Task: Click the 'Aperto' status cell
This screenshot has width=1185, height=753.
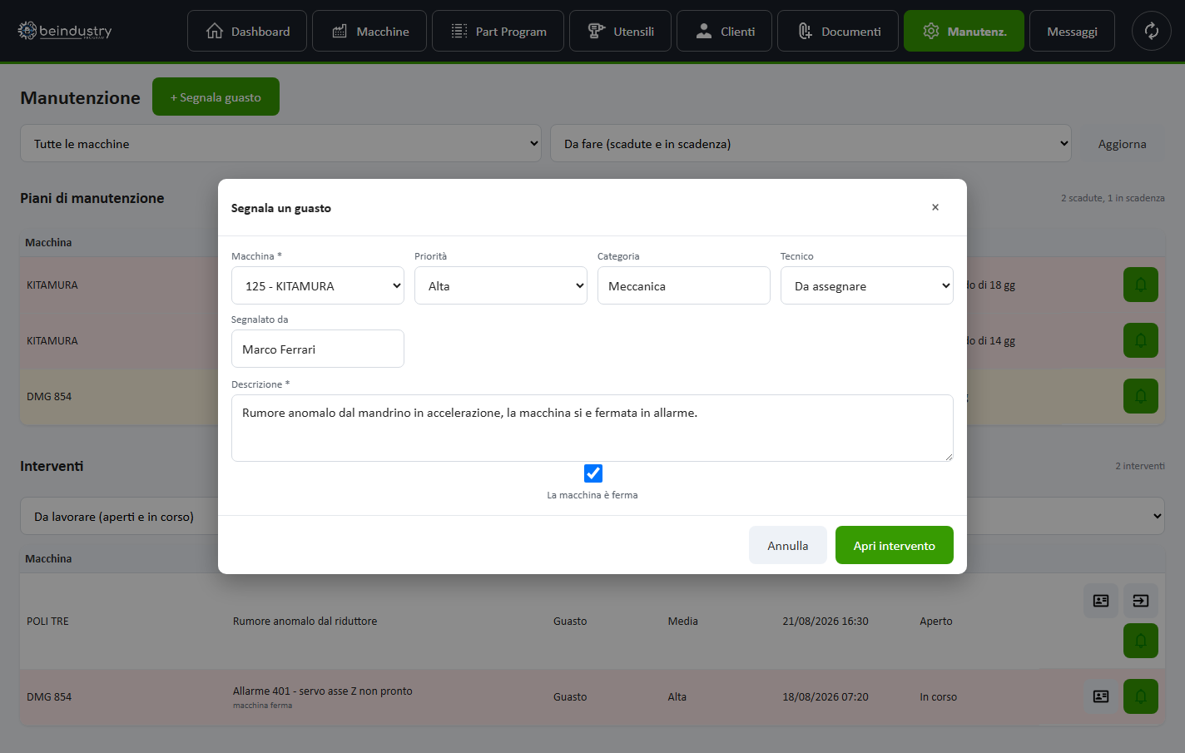Action: [936, 621]
